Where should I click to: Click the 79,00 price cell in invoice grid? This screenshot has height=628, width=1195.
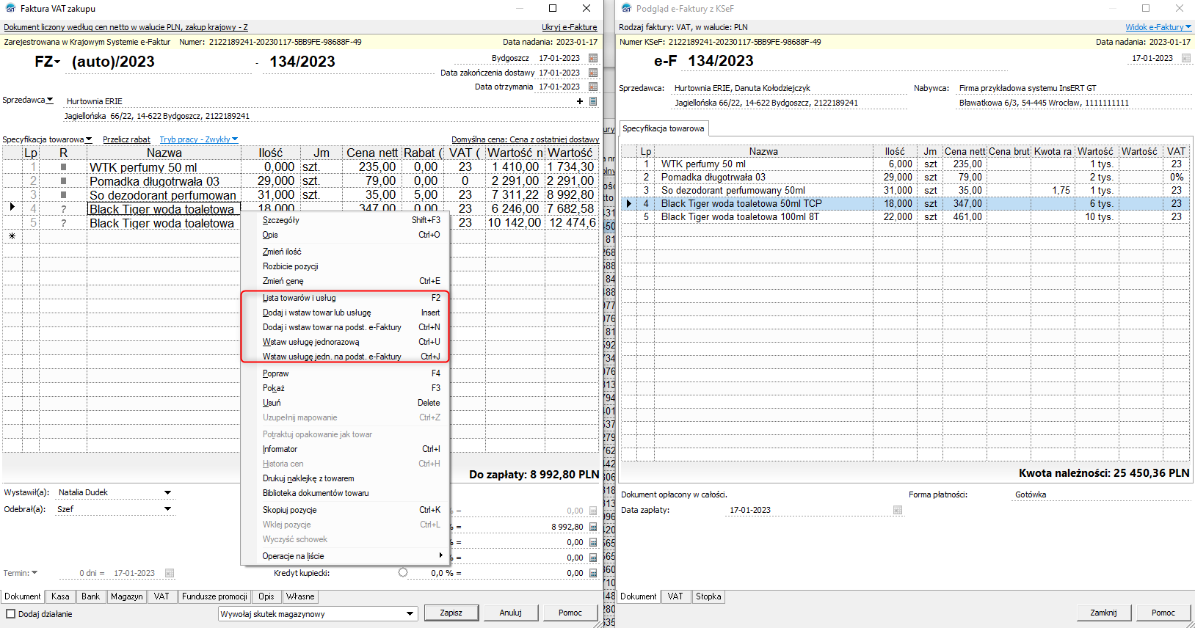pos(371,180)
